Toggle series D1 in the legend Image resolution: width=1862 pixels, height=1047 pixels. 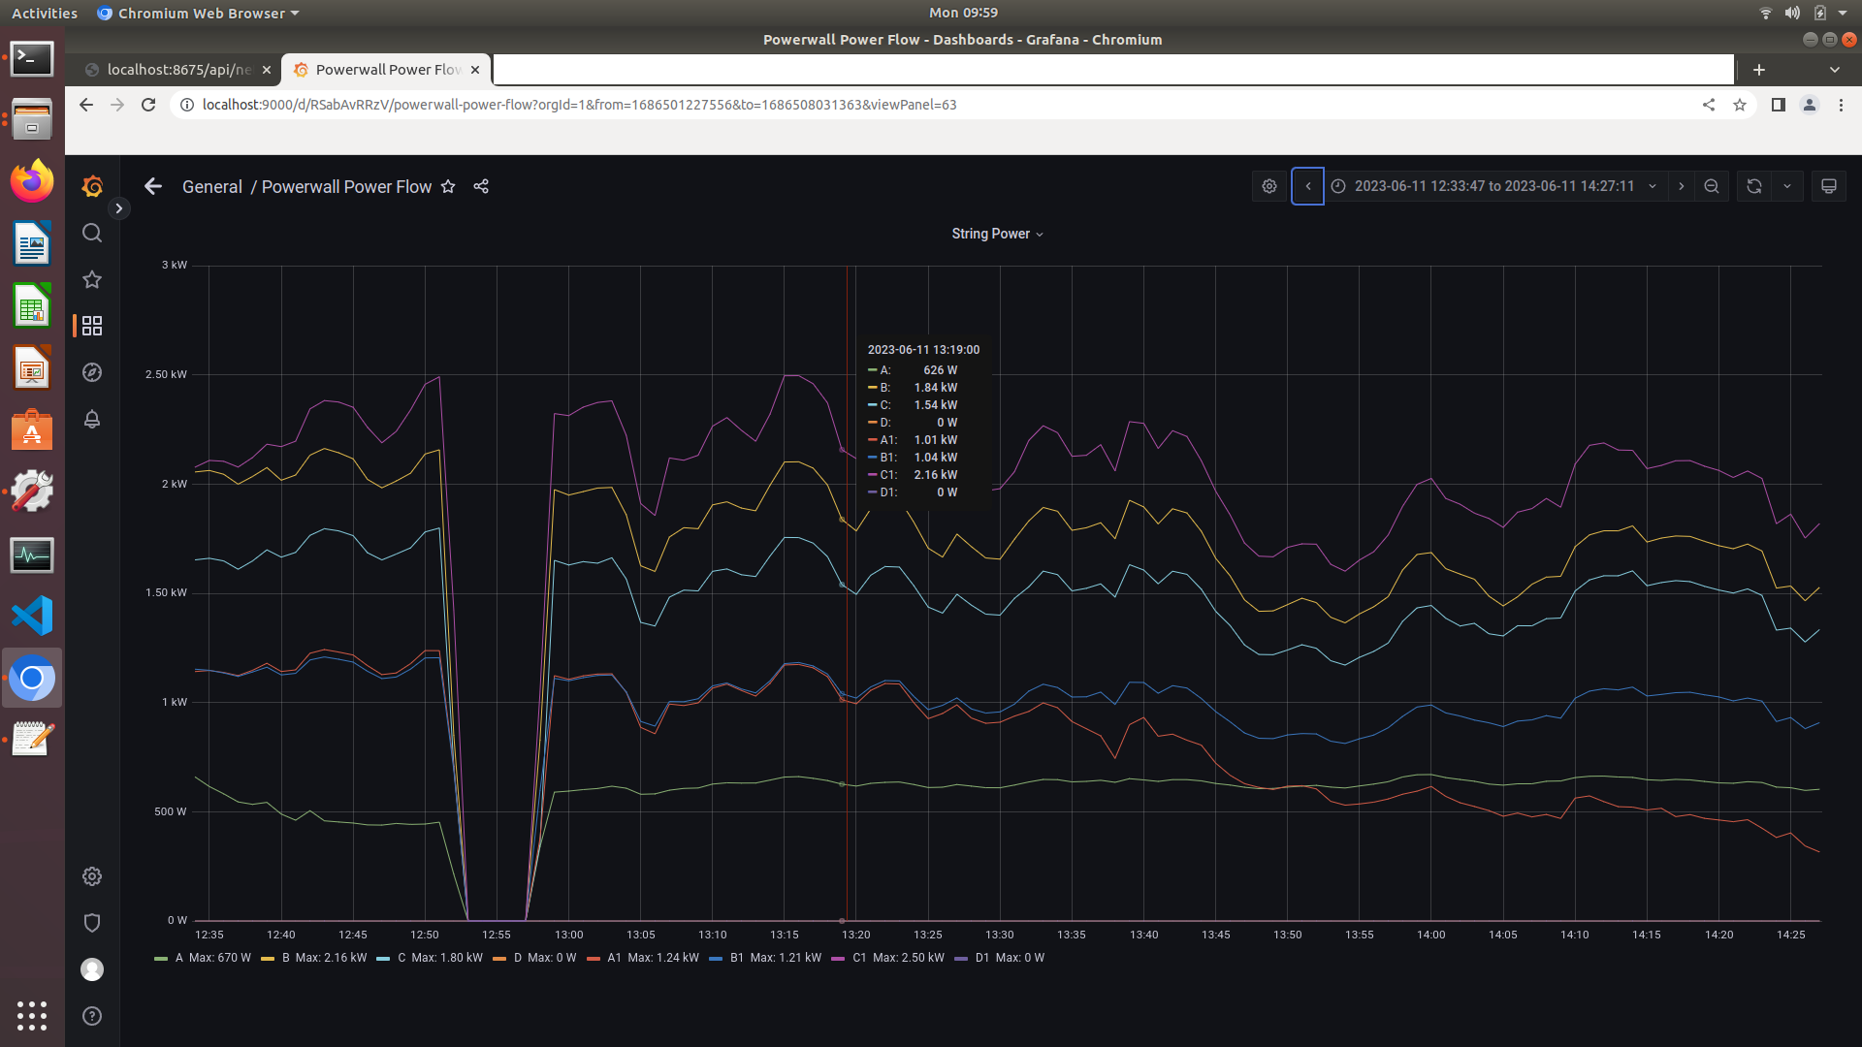(980, 958)
